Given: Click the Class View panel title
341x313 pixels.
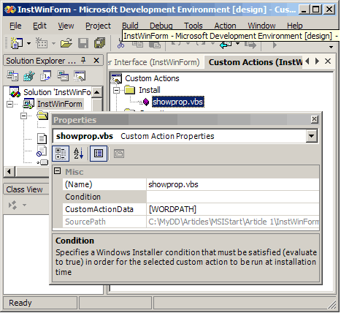Looking at the screenshot, I should point(24,189).
